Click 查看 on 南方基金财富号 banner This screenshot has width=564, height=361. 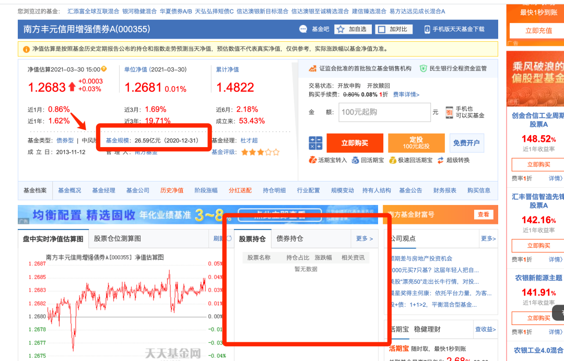click(x=484, y=214)
